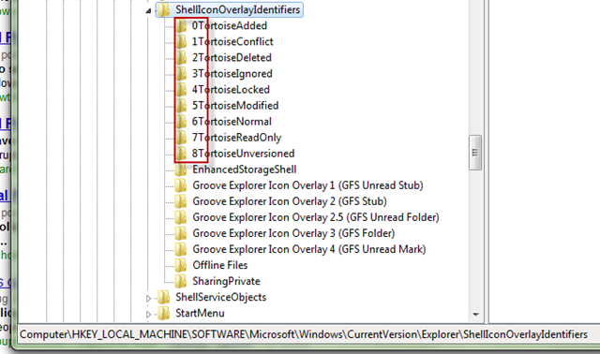Click folder icon beside 3TortoiseIgnored
600x354 pixels.
click(181, 74)
